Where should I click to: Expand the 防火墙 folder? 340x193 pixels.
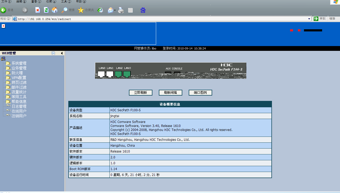[17, 73]
